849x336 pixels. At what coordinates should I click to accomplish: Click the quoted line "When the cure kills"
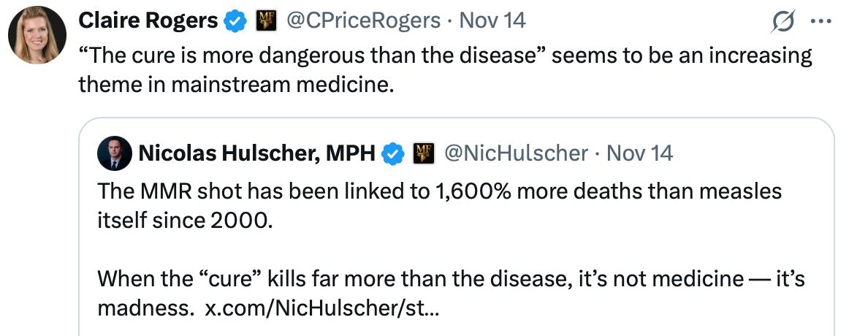pyautogui.click(x=451, y=278)
